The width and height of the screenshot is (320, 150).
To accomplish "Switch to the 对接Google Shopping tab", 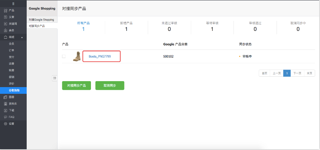I will click(x=41, y=19).
